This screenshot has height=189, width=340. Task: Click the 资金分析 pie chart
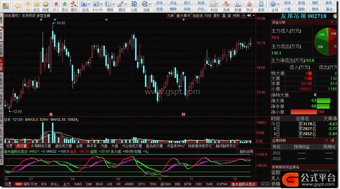(x=326, y=42)
